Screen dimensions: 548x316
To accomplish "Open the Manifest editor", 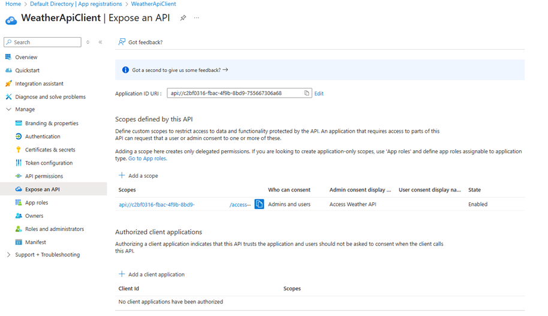I will point(35,242).
